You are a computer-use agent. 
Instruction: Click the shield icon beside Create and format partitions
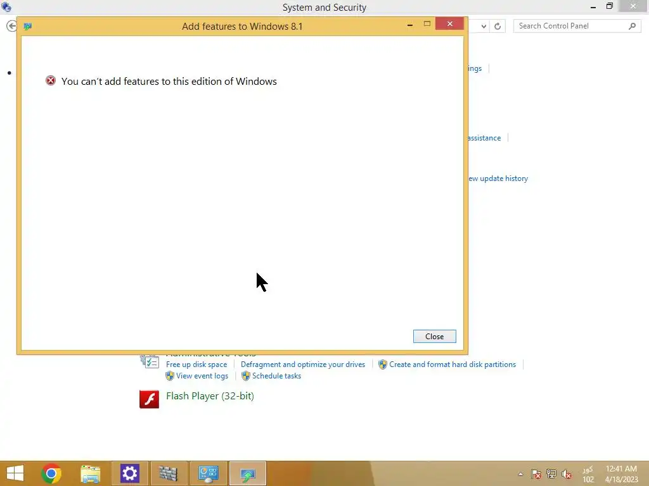382,364
